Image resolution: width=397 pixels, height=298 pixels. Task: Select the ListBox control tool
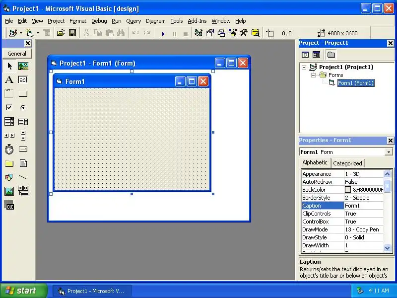pos(23,122)
